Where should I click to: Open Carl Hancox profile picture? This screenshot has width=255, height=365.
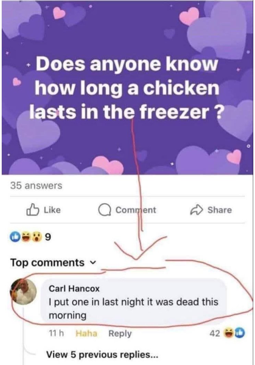(x=23, y=291)
